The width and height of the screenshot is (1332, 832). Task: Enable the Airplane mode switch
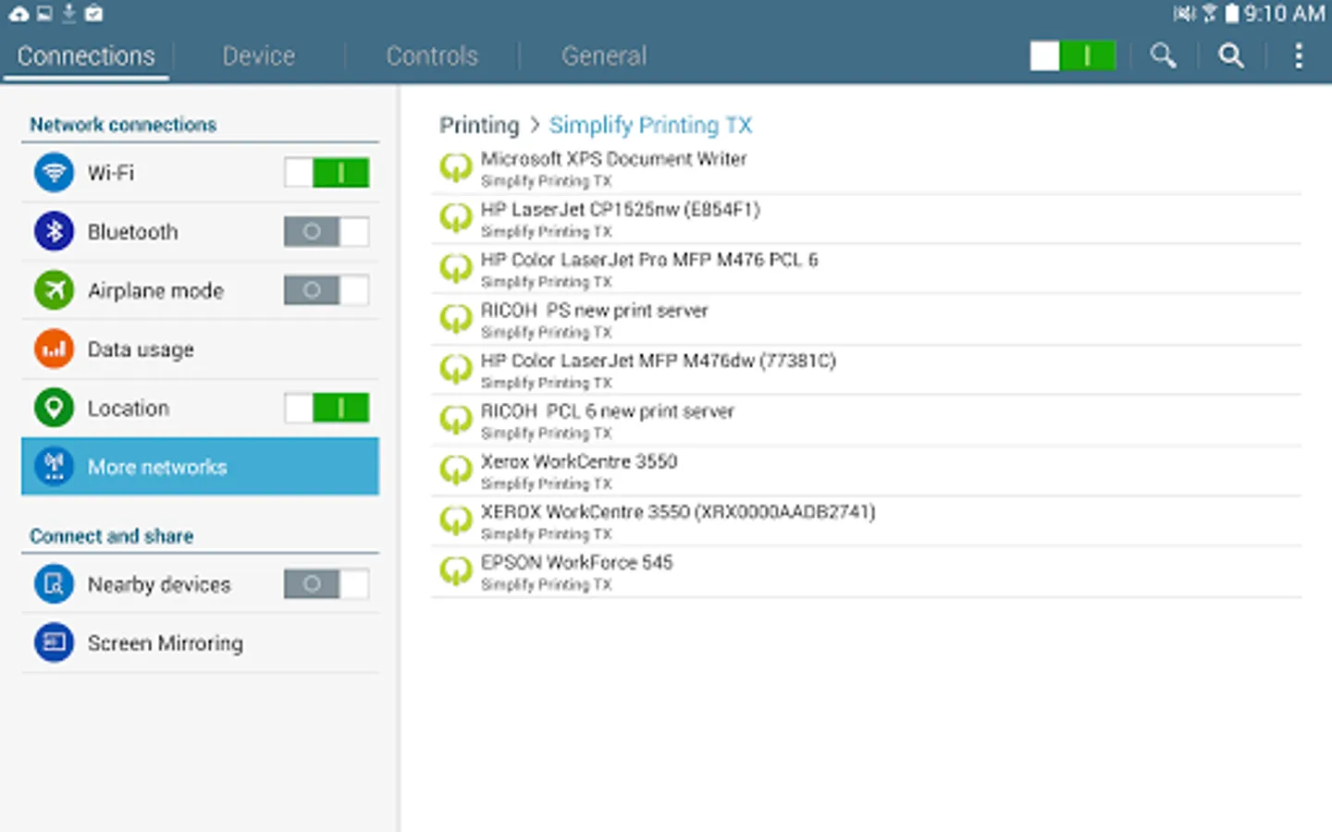(327, 290)
